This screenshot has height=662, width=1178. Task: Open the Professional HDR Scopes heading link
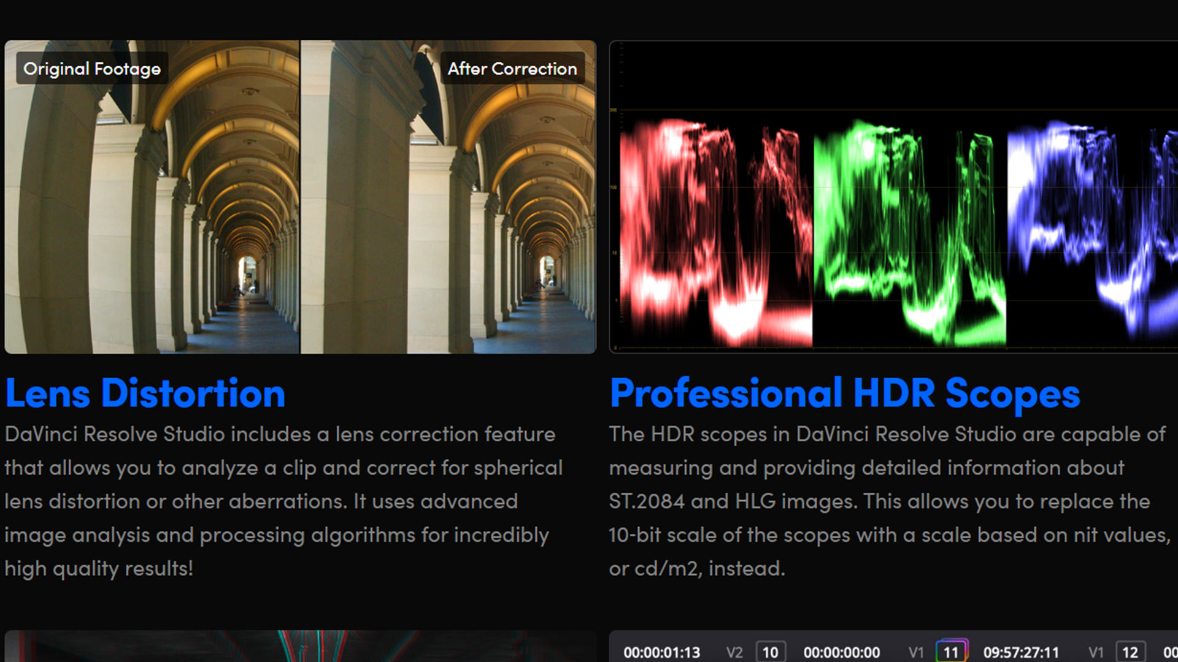click(845, 394)
